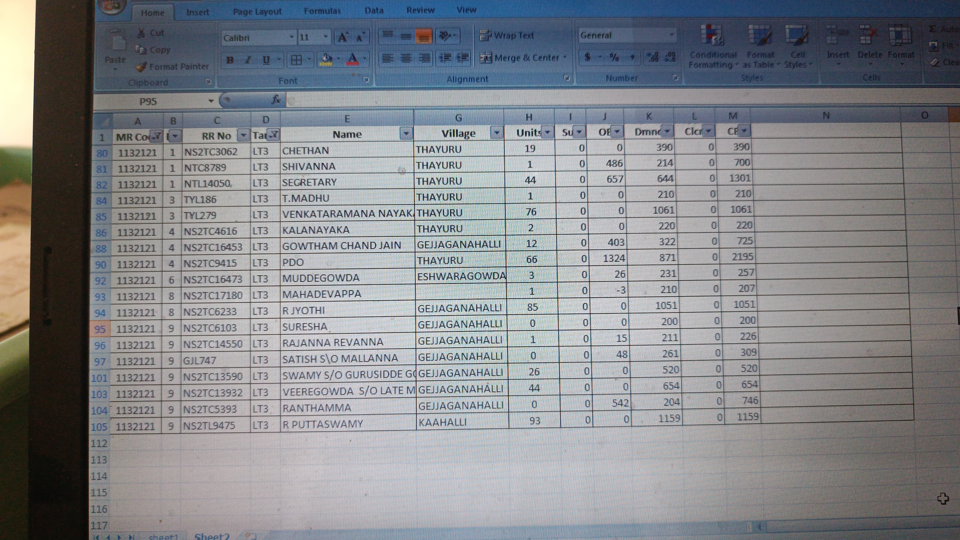Pick Font Color red A

[x=352, y=59]
